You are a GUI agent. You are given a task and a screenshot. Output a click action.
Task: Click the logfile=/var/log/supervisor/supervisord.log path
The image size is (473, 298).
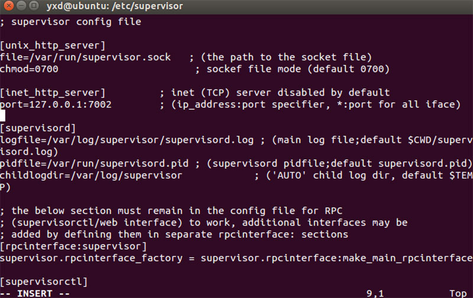tap(127, 140)
